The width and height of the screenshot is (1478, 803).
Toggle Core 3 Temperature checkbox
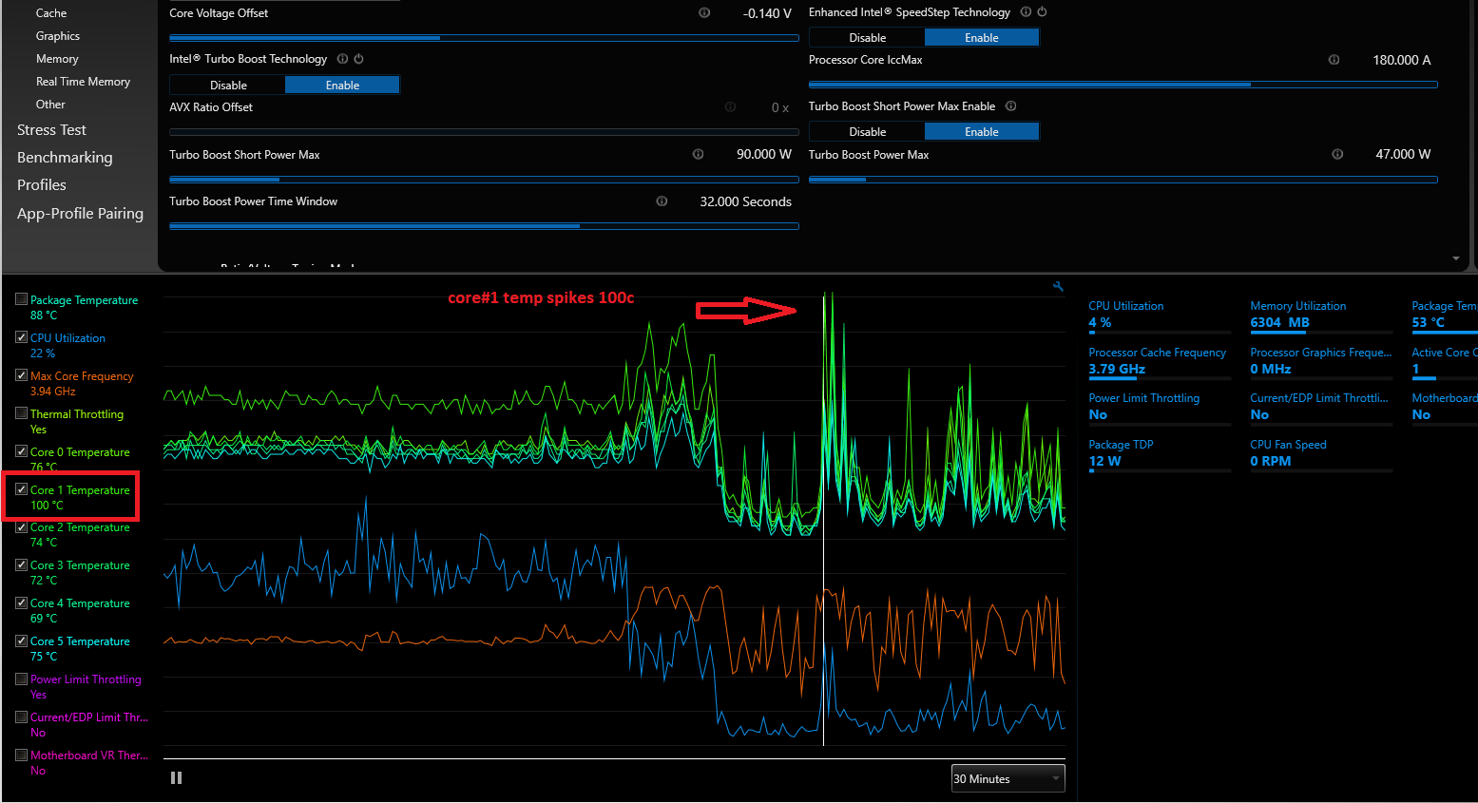point(21,564)
